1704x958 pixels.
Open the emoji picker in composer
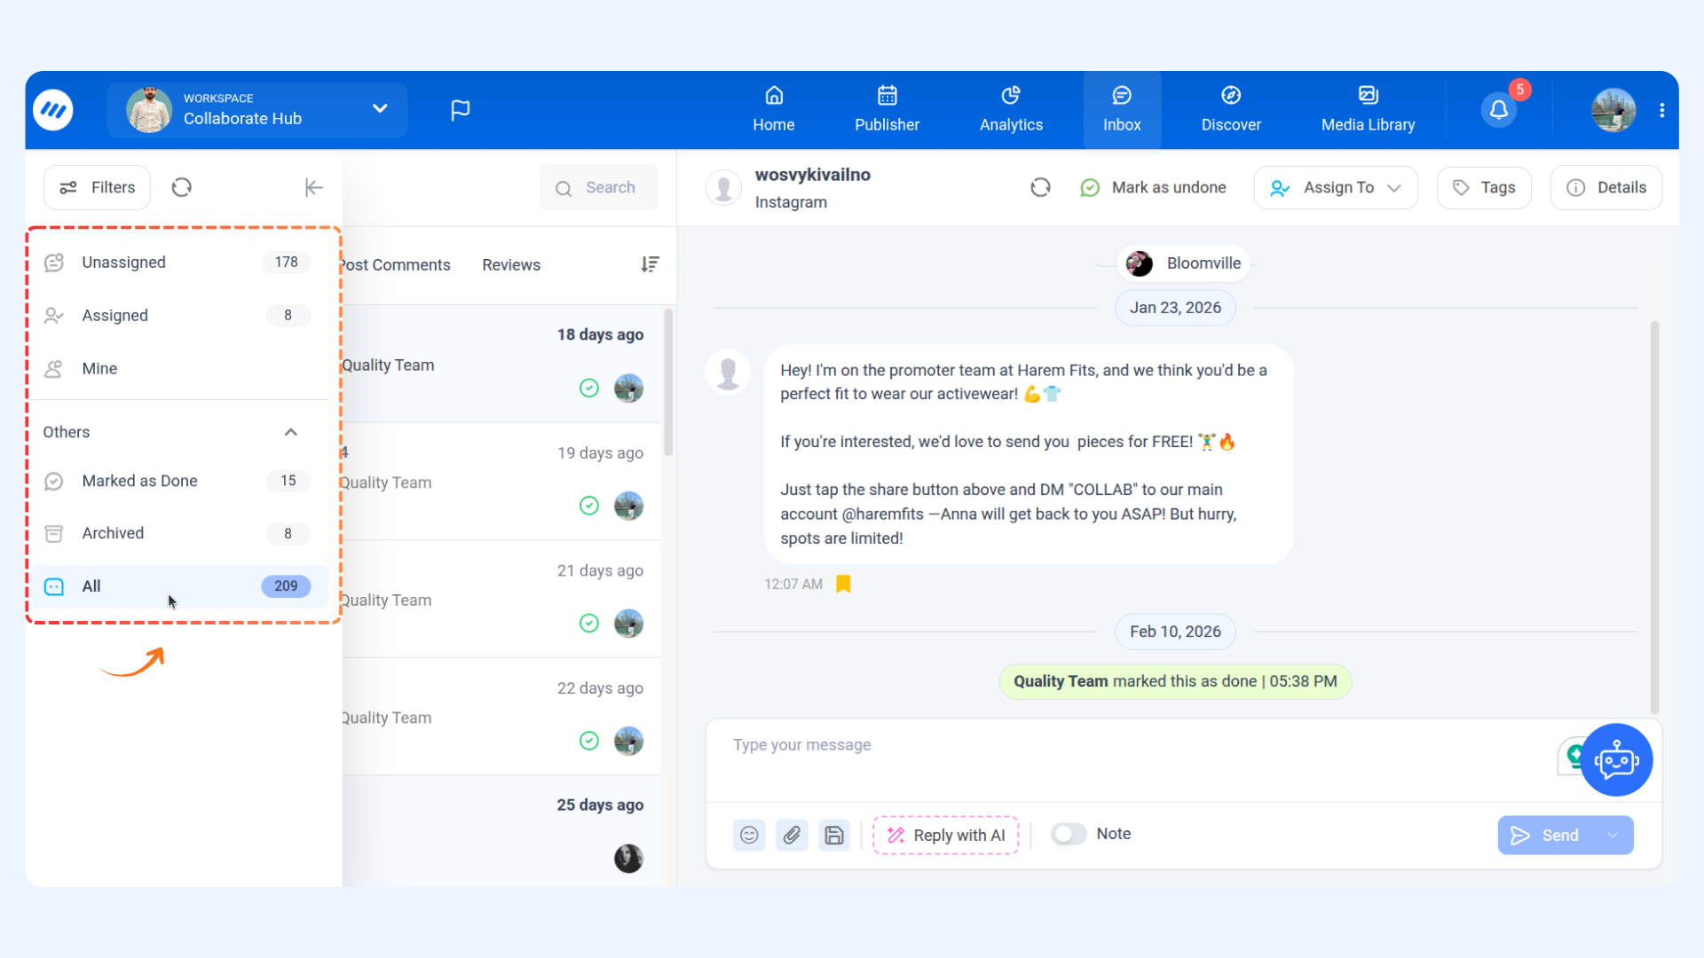pyautogui.click(x=749, y=835)
